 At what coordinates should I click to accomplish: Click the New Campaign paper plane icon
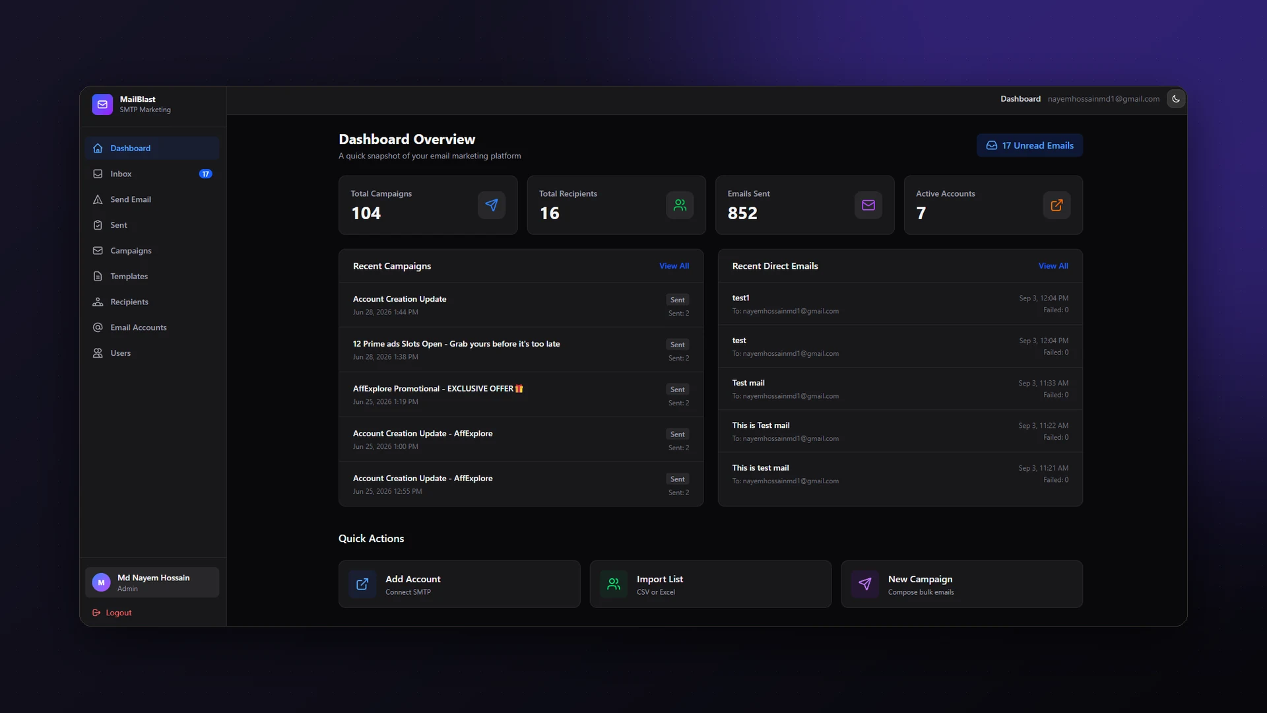tap(865, 584)
